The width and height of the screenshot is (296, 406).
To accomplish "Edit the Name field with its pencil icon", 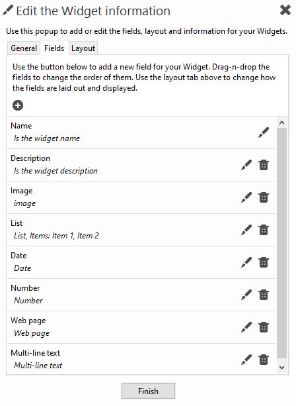I will pos(264,132).
